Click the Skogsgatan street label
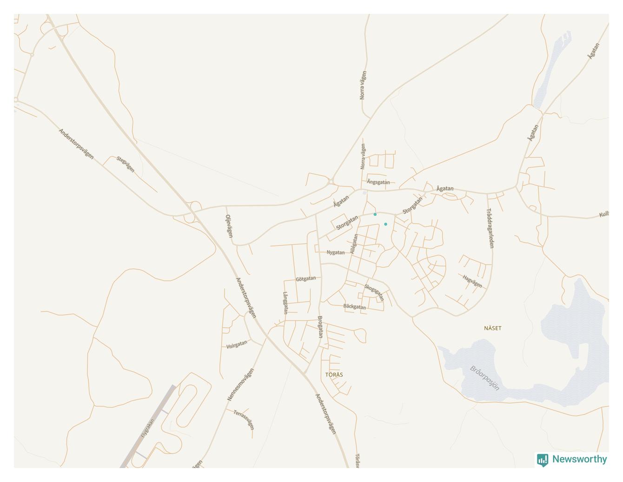 tap(375, 292)
